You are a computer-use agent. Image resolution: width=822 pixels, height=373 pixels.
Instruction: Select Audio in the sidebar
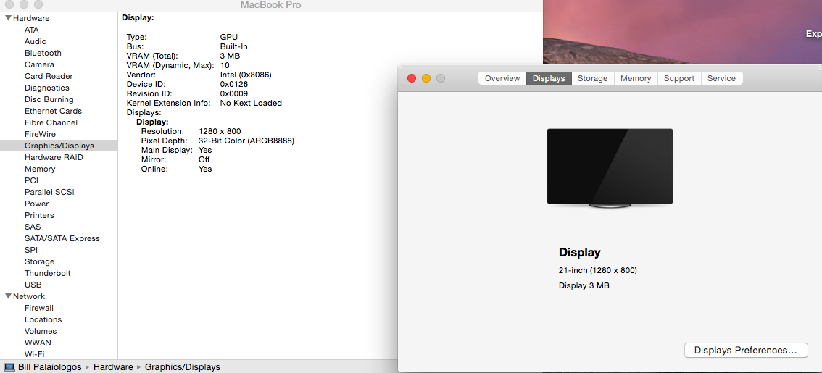click(x=36, y=41)
